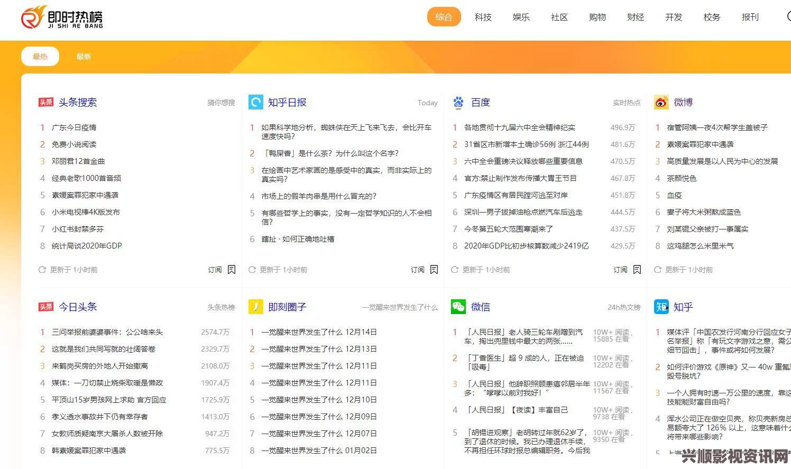
Task: Switch to the 科技 tab
Action: click(x=483, y=17)
